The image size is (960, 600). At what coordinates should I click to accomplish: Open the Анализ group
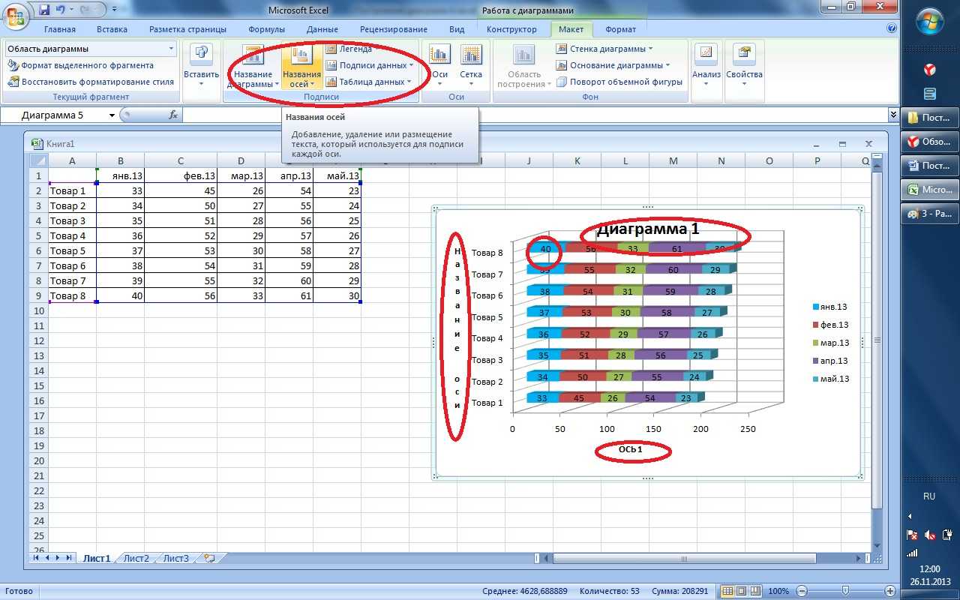click(706, 67)
